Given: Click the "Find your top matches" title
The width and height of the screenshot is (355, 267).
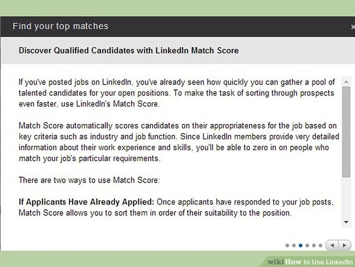Looking at the screenshot, I should point(60,26).
